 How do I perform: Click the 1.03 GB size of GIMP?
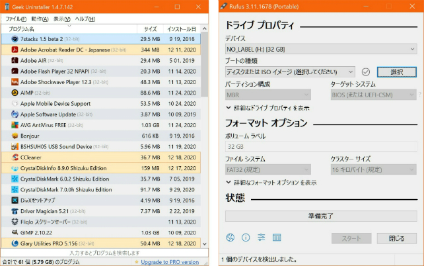(x=150, y=233)
